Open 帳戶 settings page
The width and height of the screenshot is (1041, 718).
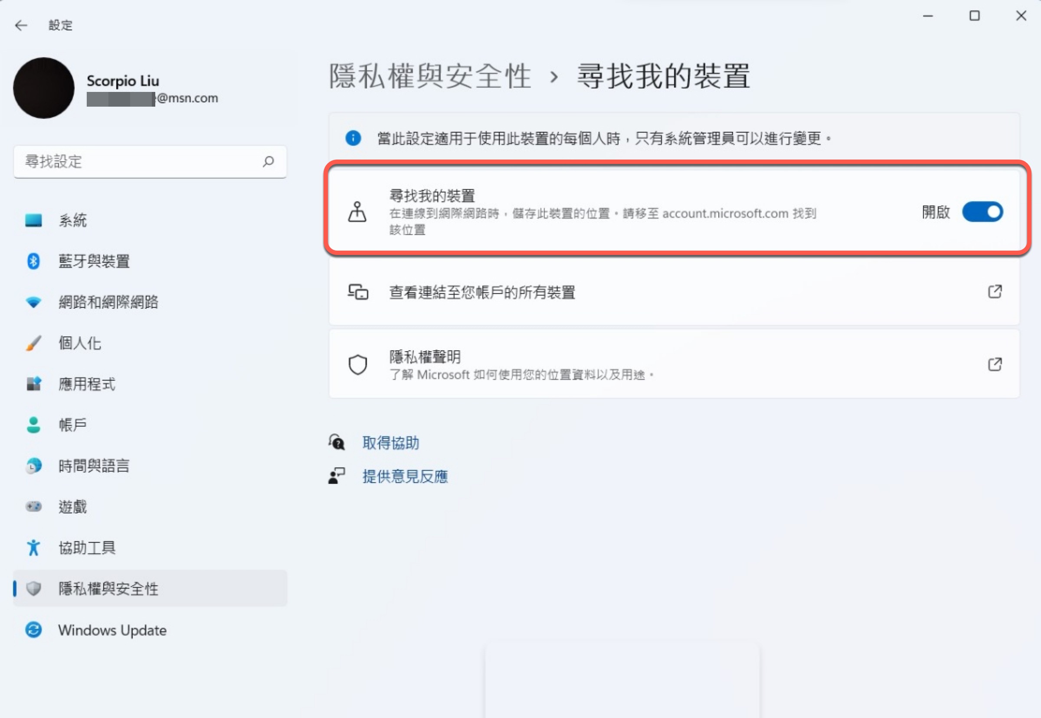point(72,424)
